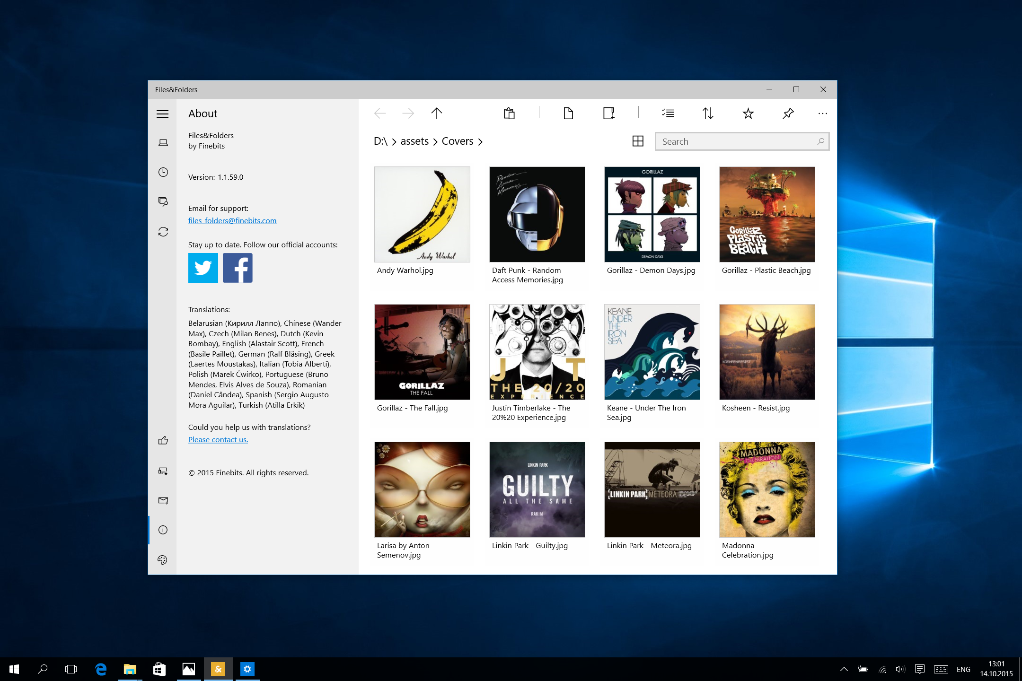The height and width of the screenshot is (681, 1022).
Task: Select Larisa by Anton Semenov image
Action: click(x=422, y=489)
